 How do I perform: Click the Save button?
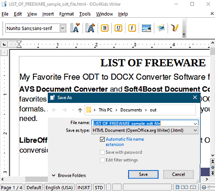pyautogui.click(x=143, y=174)
